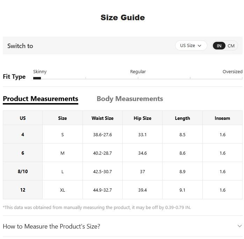Screen dimensions: 244x239
Task: Switch units to IN
Action: pyautogui.click(x=219, y=46)
